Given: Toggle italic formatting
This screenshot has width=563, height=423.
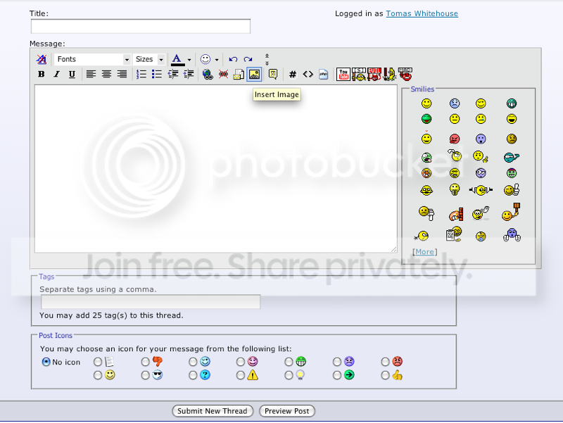Looking at the screenshot, I should [56, 74].
